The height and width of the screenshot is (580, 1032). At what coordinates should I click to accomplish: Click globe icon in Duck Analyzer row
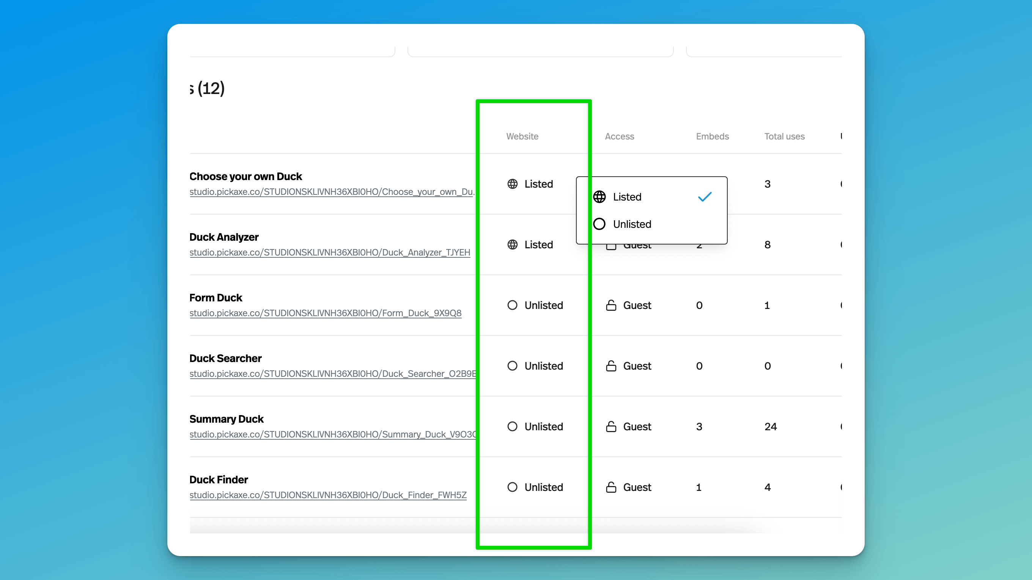(x=512, y=245)
